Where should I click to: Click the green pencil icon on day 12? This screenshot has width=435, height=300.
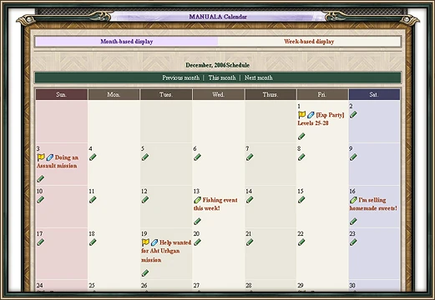[x=145, y=200]
